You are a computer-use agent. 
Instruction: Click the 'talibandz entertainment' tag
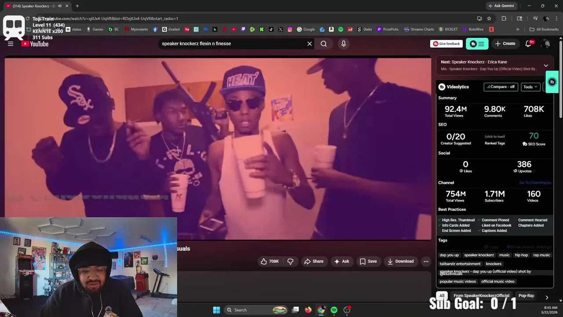pyautogui.click(x=460, y=264)
